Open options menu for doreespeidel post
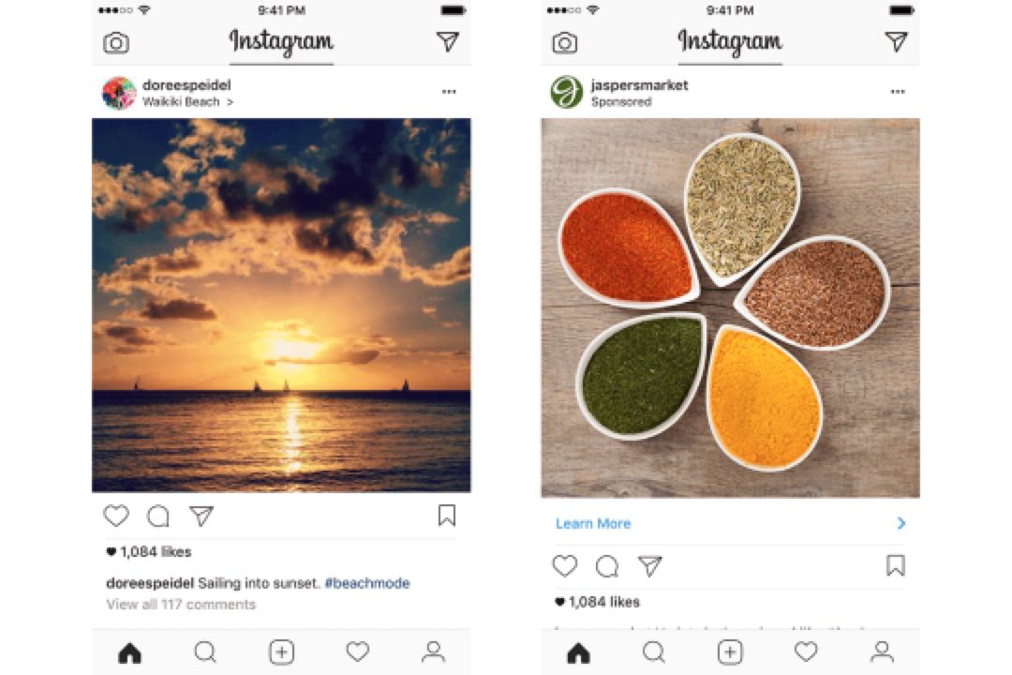 tap(449, 92)
